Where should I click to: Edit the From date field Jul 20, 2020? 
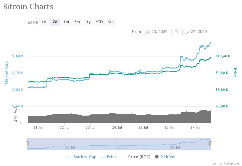click(x=157, y=32)
